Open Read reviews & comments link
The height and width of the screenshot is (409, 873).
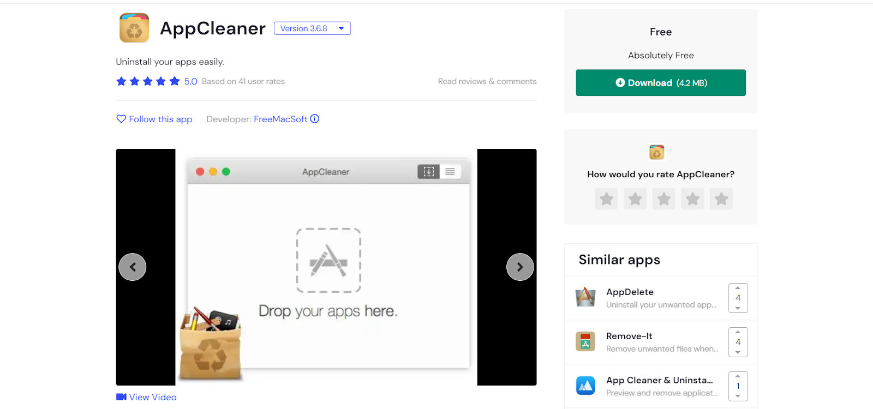click(487, 81)
